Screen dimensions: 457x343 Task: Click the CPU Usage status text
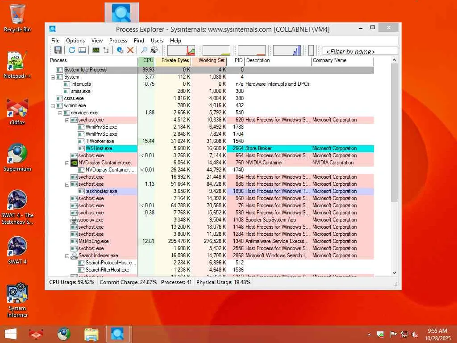point(72,282)
